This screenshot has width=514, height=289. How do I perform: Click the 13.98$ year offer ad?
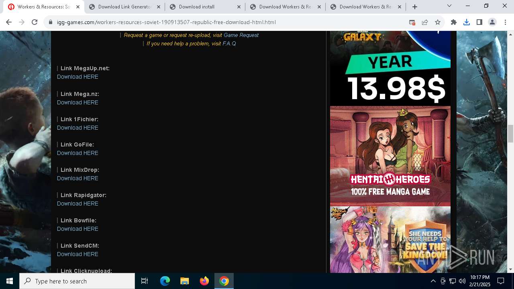click(x=390, y=68)
